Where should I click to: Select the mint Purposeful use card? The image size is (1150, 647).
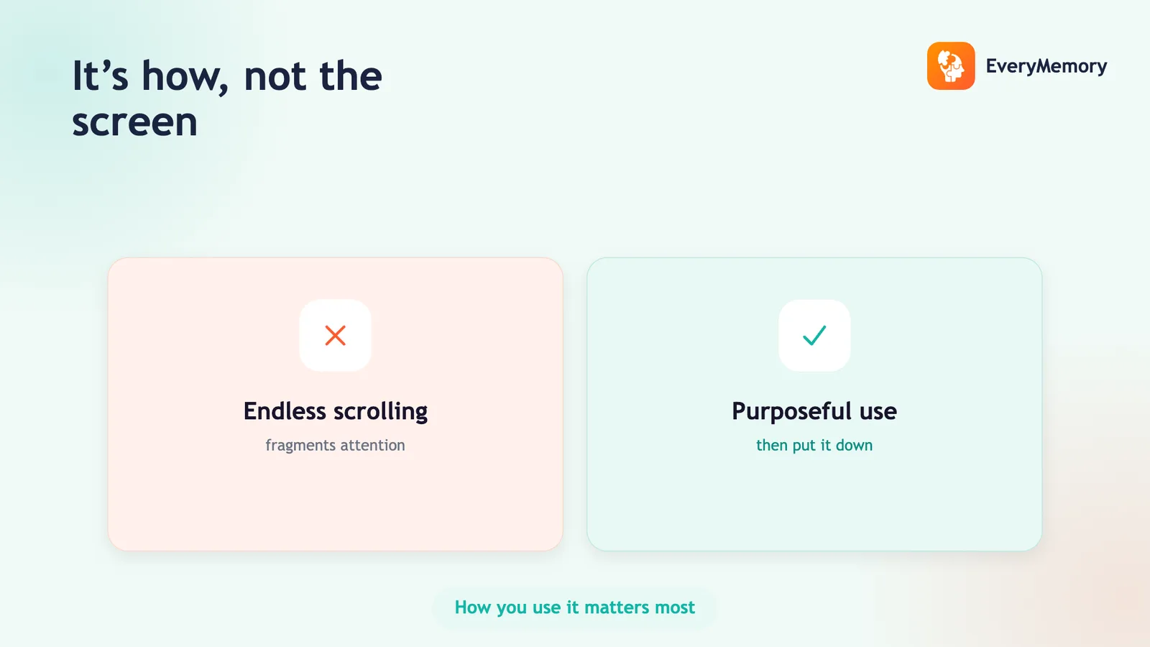[814, 404]
